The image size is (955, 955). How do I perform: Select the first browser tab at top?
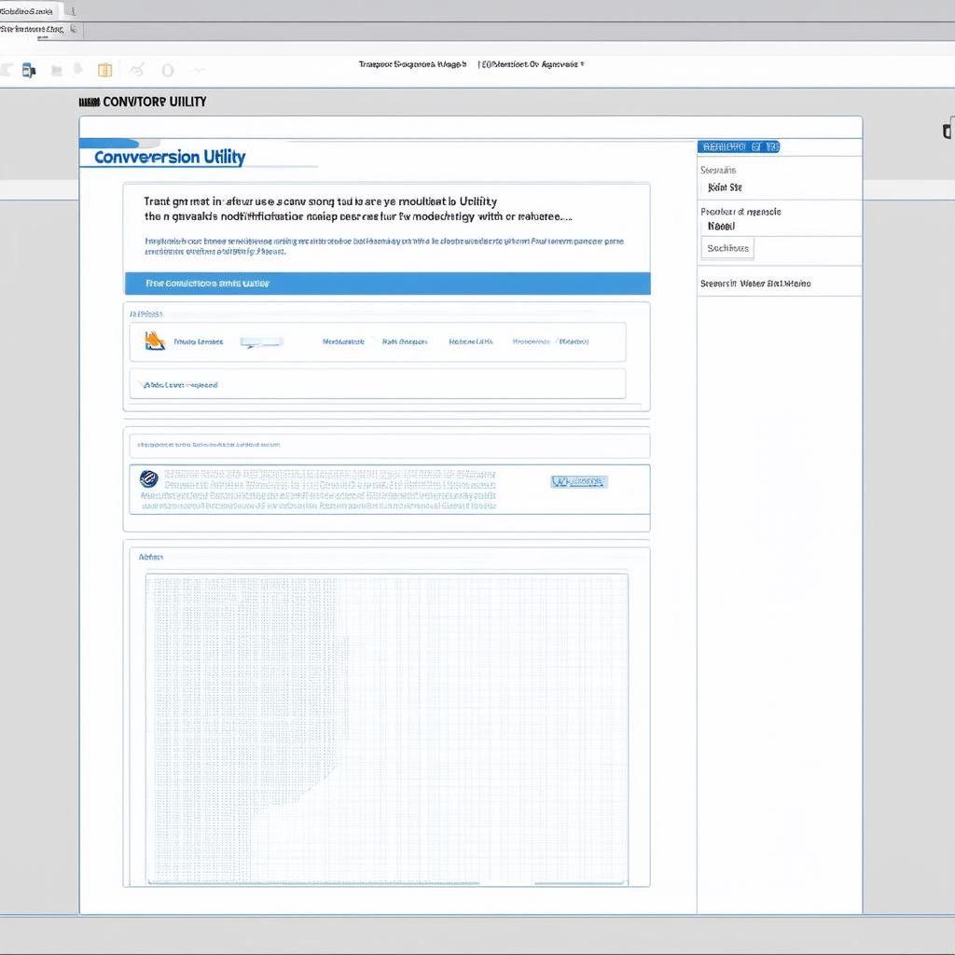pos(28,10)
